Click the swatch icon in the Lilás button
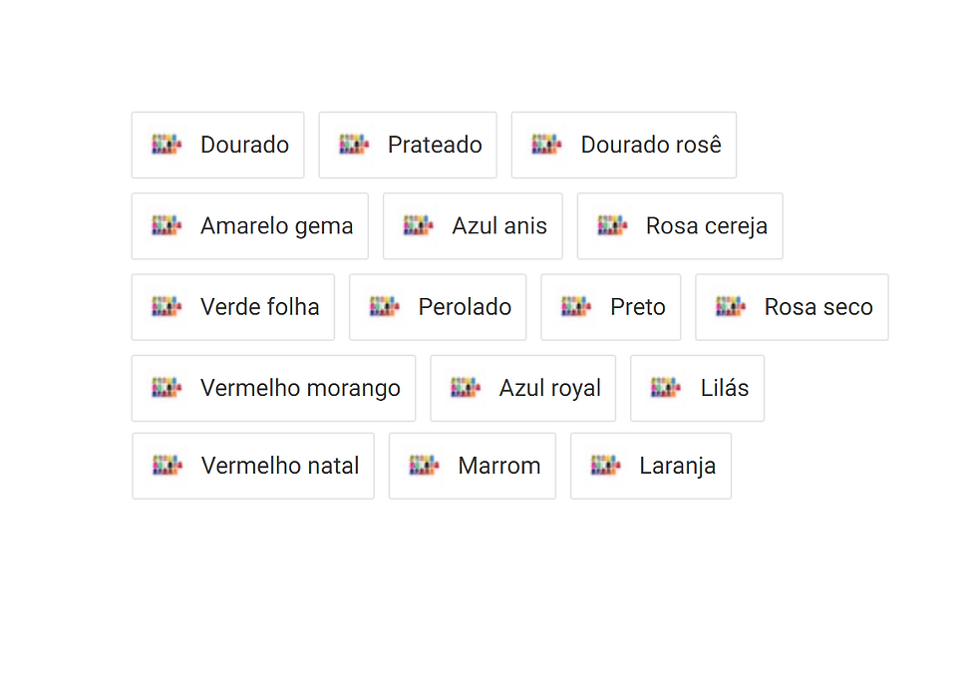This screenshot has height=682, width=977. pos(666,388)
